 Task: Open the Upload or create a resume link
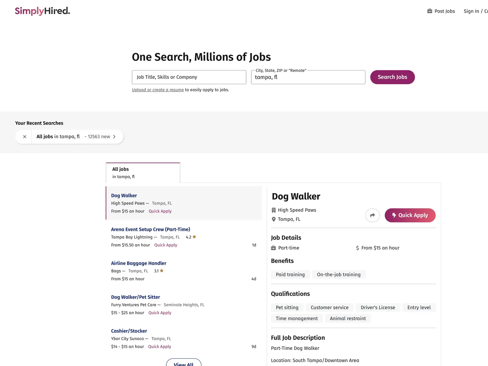(x=158, y=90)
